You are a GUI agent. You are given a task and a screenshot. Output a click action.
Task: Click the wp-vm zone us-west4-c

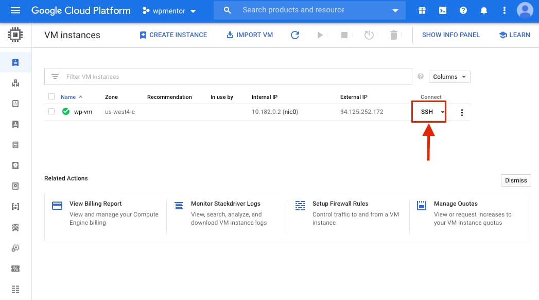(x=120, y=112)
